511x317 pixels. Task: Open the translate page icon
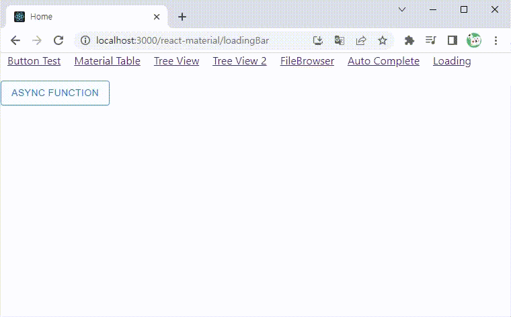340,40
